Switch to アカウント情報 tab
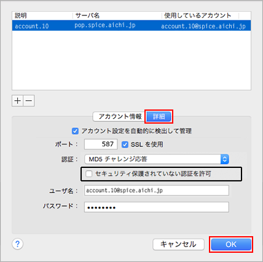 [x=120, y=117]
